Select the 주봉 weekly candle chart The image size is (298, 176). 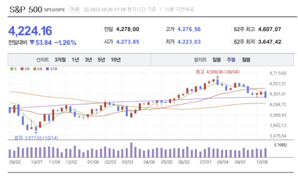tap(231, 60)
